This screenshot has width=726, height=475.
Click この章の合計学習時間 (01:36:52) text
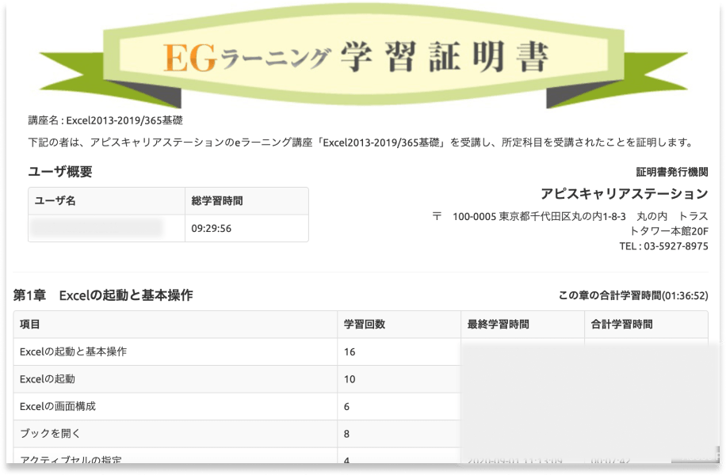(633, 295)
